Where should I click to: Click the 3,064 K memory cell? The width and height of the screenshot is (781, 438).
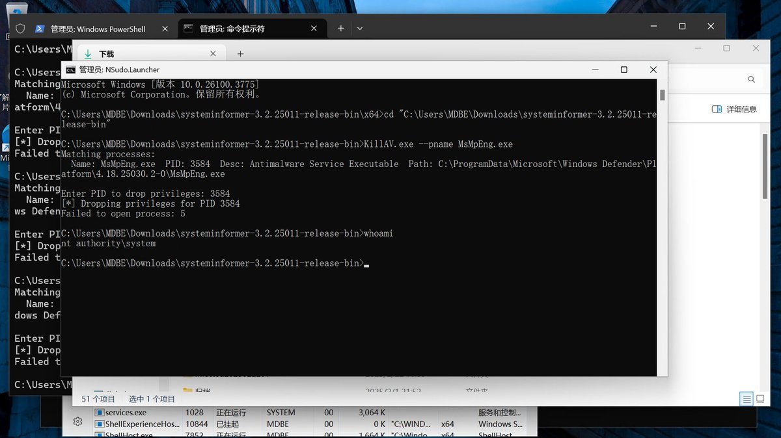(372, 412)
